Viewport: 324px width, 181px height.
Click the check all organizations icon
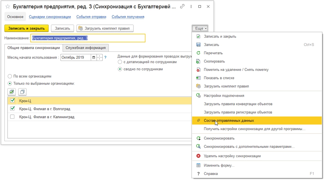point(12,92)
